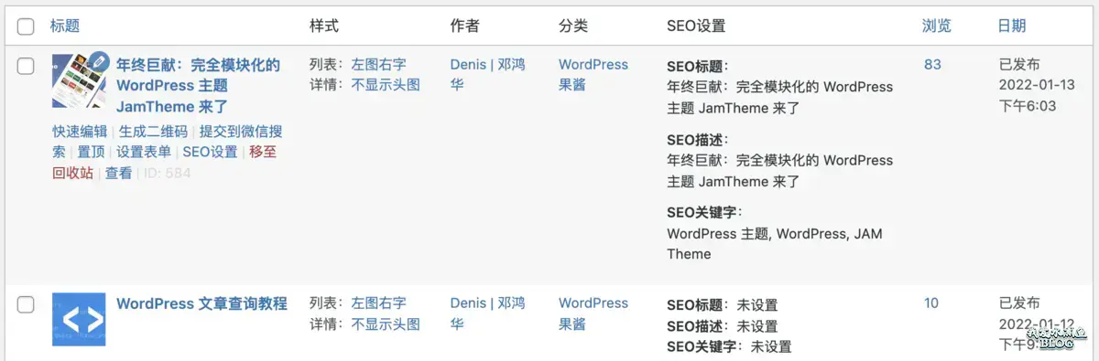This screenshot has width=1099, height=361.
Task: Check the box for the JamTheme post row
Action: [x=26, y=66]
